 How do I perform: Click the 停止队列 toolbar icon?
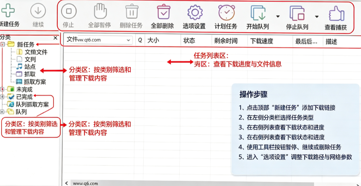(x=297, y=13)
